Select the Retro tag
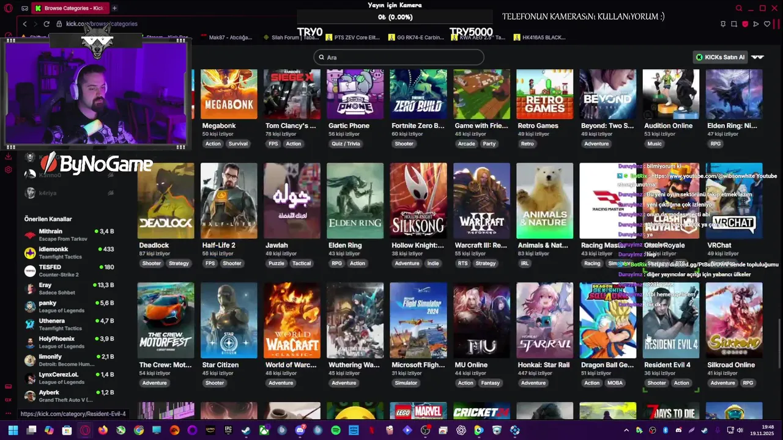The image size is (783, 440). (527, 144)
